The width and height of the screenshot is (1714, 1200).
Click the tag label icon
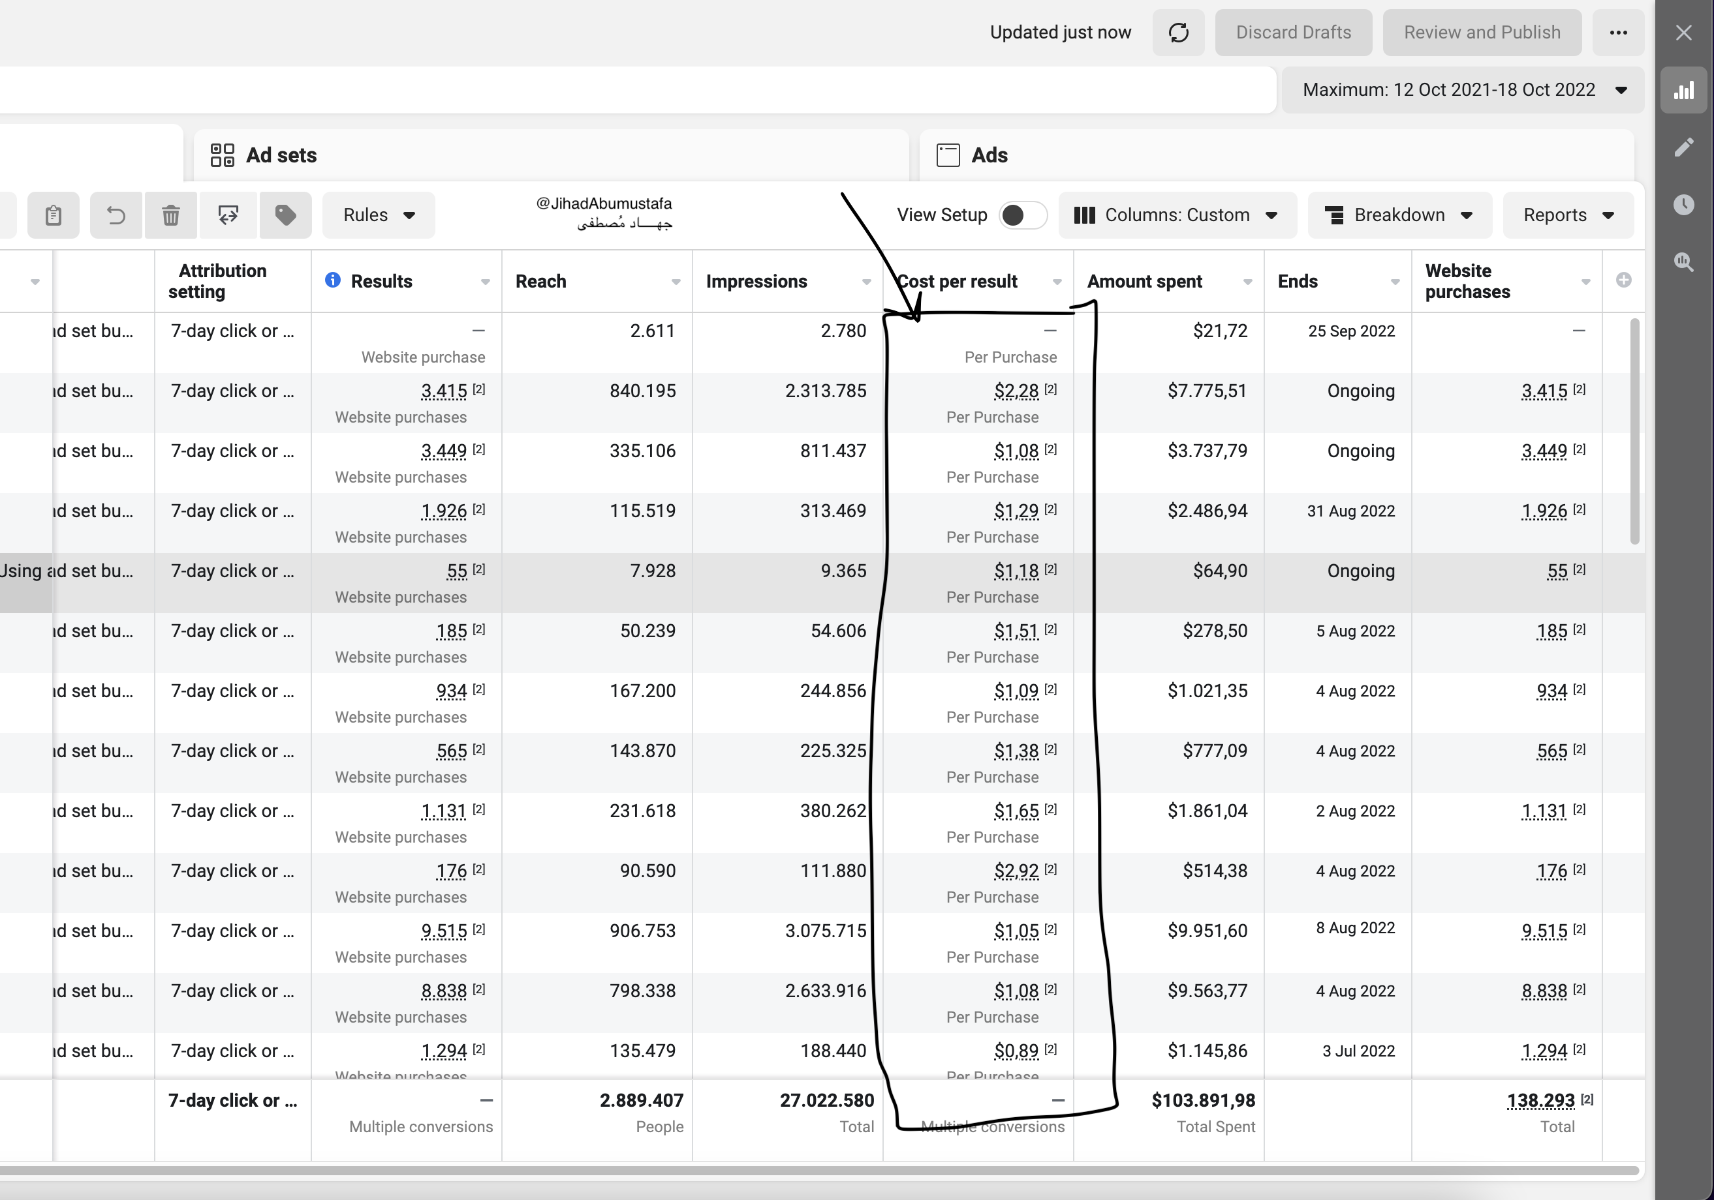click(x=285, y=215)
